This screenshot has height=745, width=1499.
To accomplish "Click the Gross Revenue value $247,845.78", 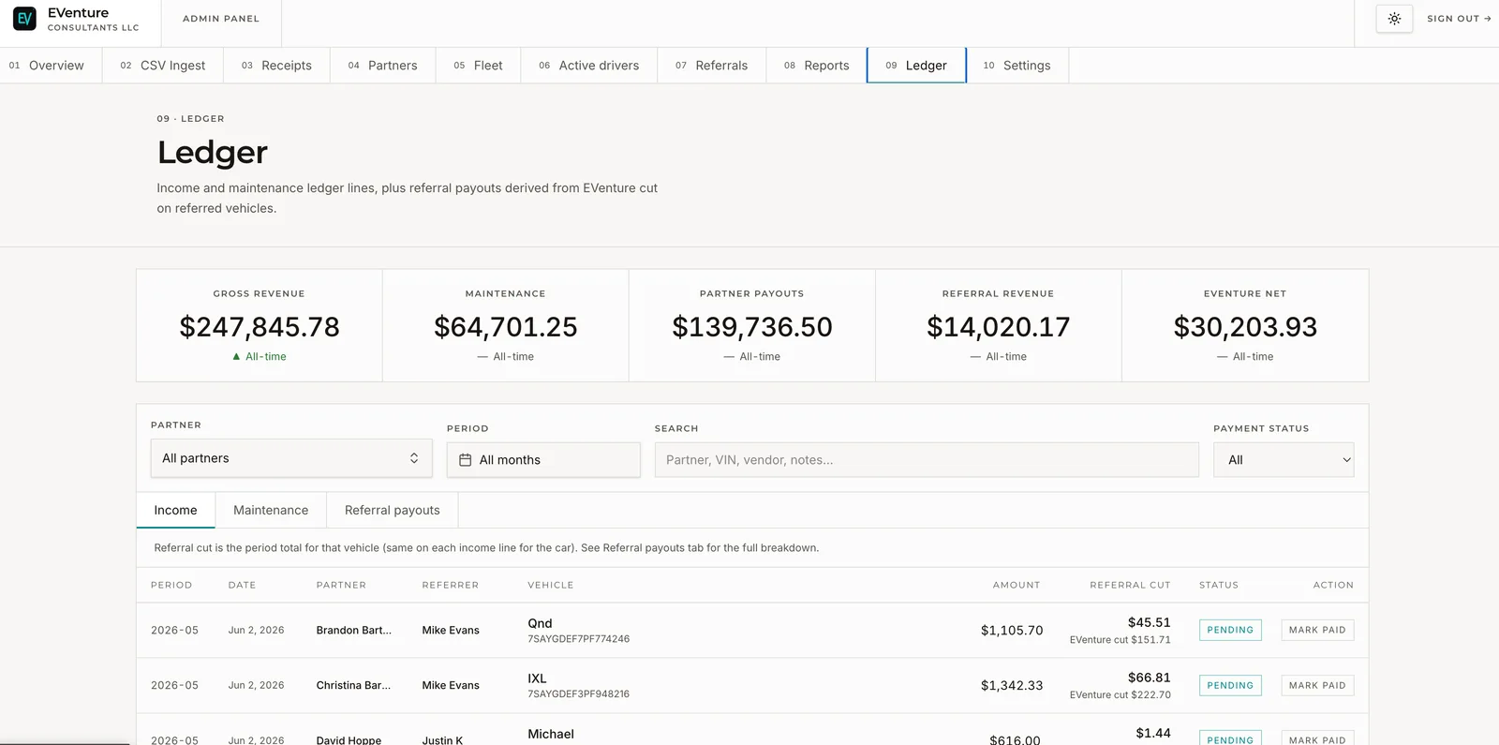I will [260, 327].
